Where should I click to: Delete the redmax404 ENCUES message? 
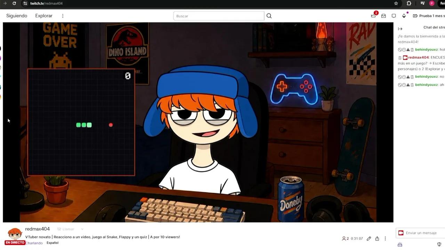(x=400, y=58)
